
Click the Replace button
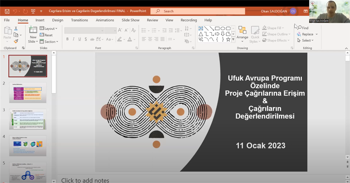point(307,34)
